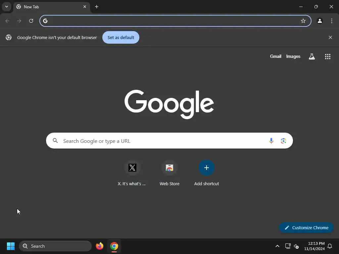Focus the Chrome address bar
Viewport: 339px width, 254px height.
click(x=175, y=21)
